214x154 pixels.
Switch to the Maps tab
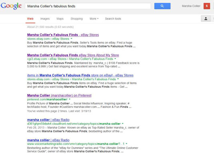[60, 19]
